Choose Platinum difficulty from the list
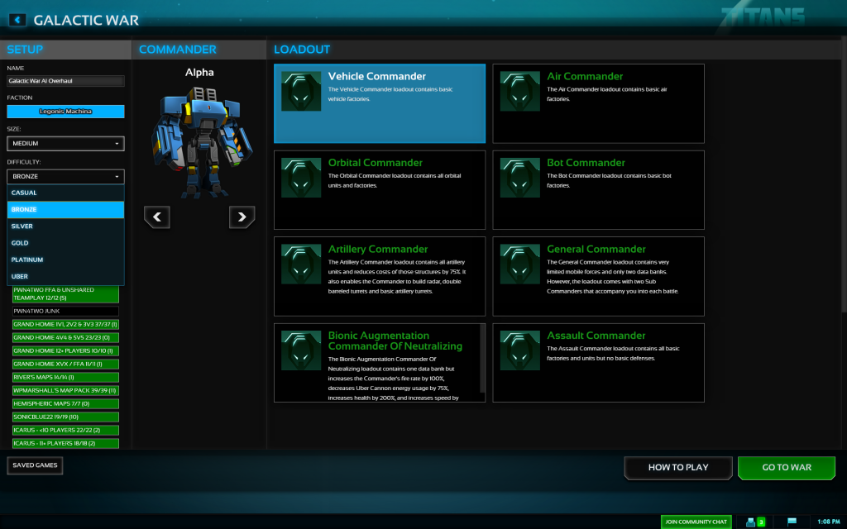 65,260
